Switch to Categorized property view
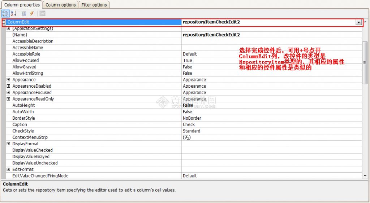Viewport: 370px width, 203px height. 5,13
